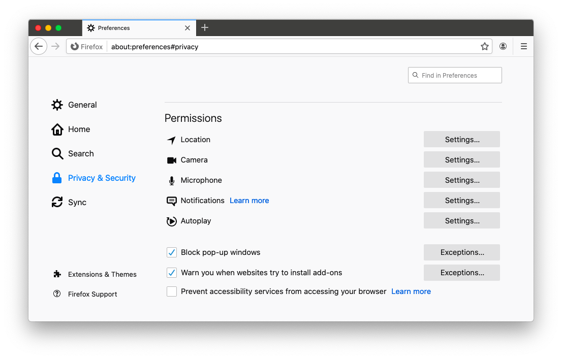Open a new browser tab
Viewport: 562px width, 359px height.
[x=205, y=28]
